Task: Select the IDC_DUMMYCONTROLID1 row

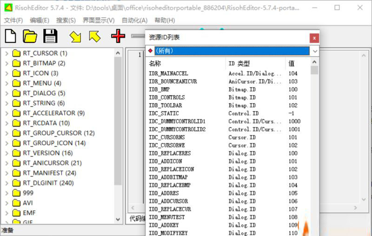Action: pyautogui.click(x=228, y=121)
